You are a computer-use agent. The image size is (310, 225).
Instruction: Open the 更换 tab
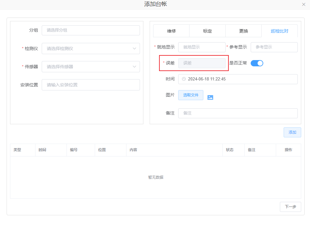click(x=243, y=31)
